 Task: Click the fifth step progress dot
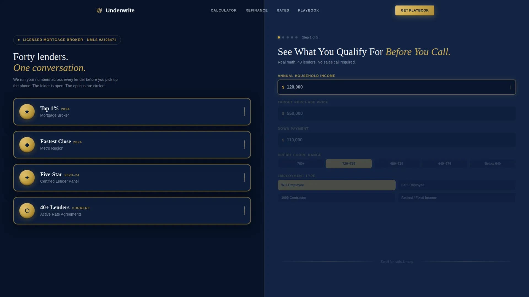[x=296, y=37]
